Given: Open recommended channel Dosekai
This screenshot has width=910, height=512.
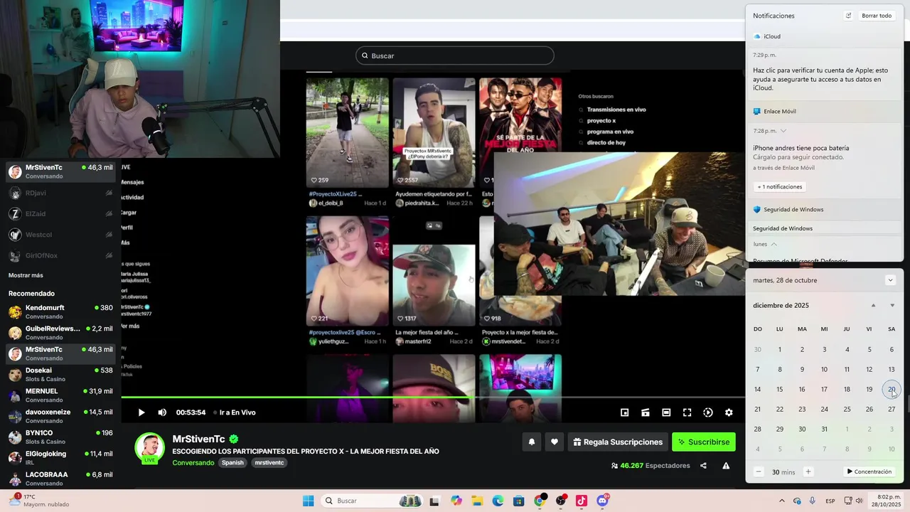Looking at the screenshot, I should 60,374.
